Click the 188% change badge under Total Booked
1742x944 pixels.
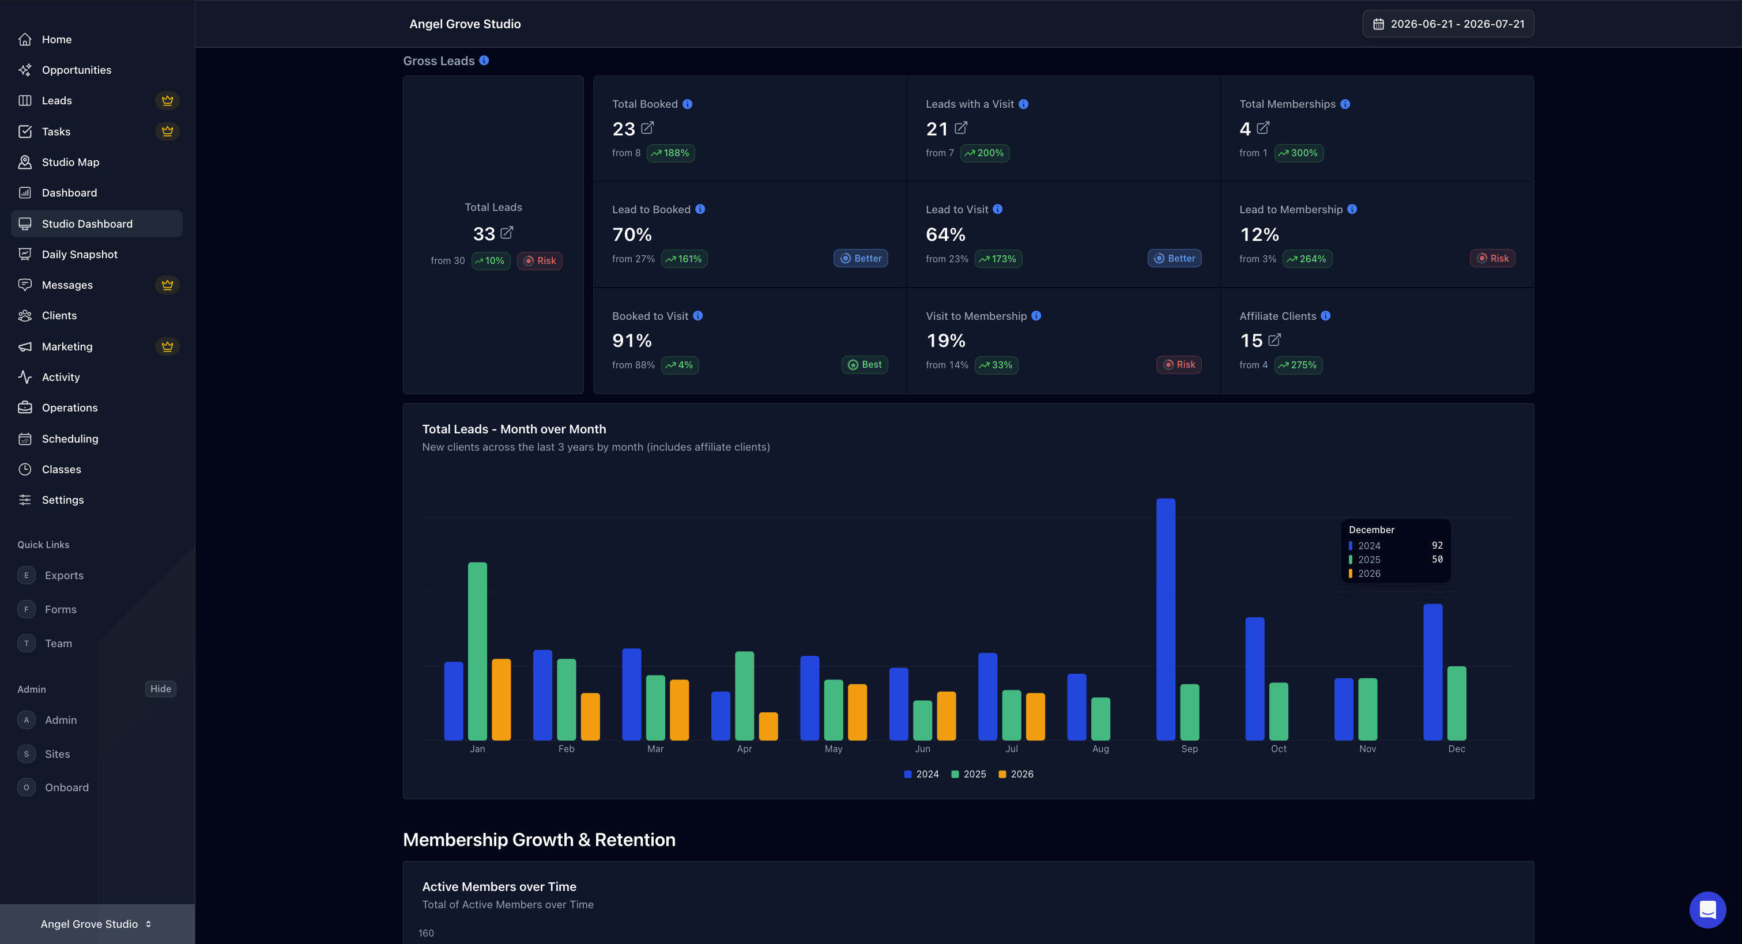point(671,153)
